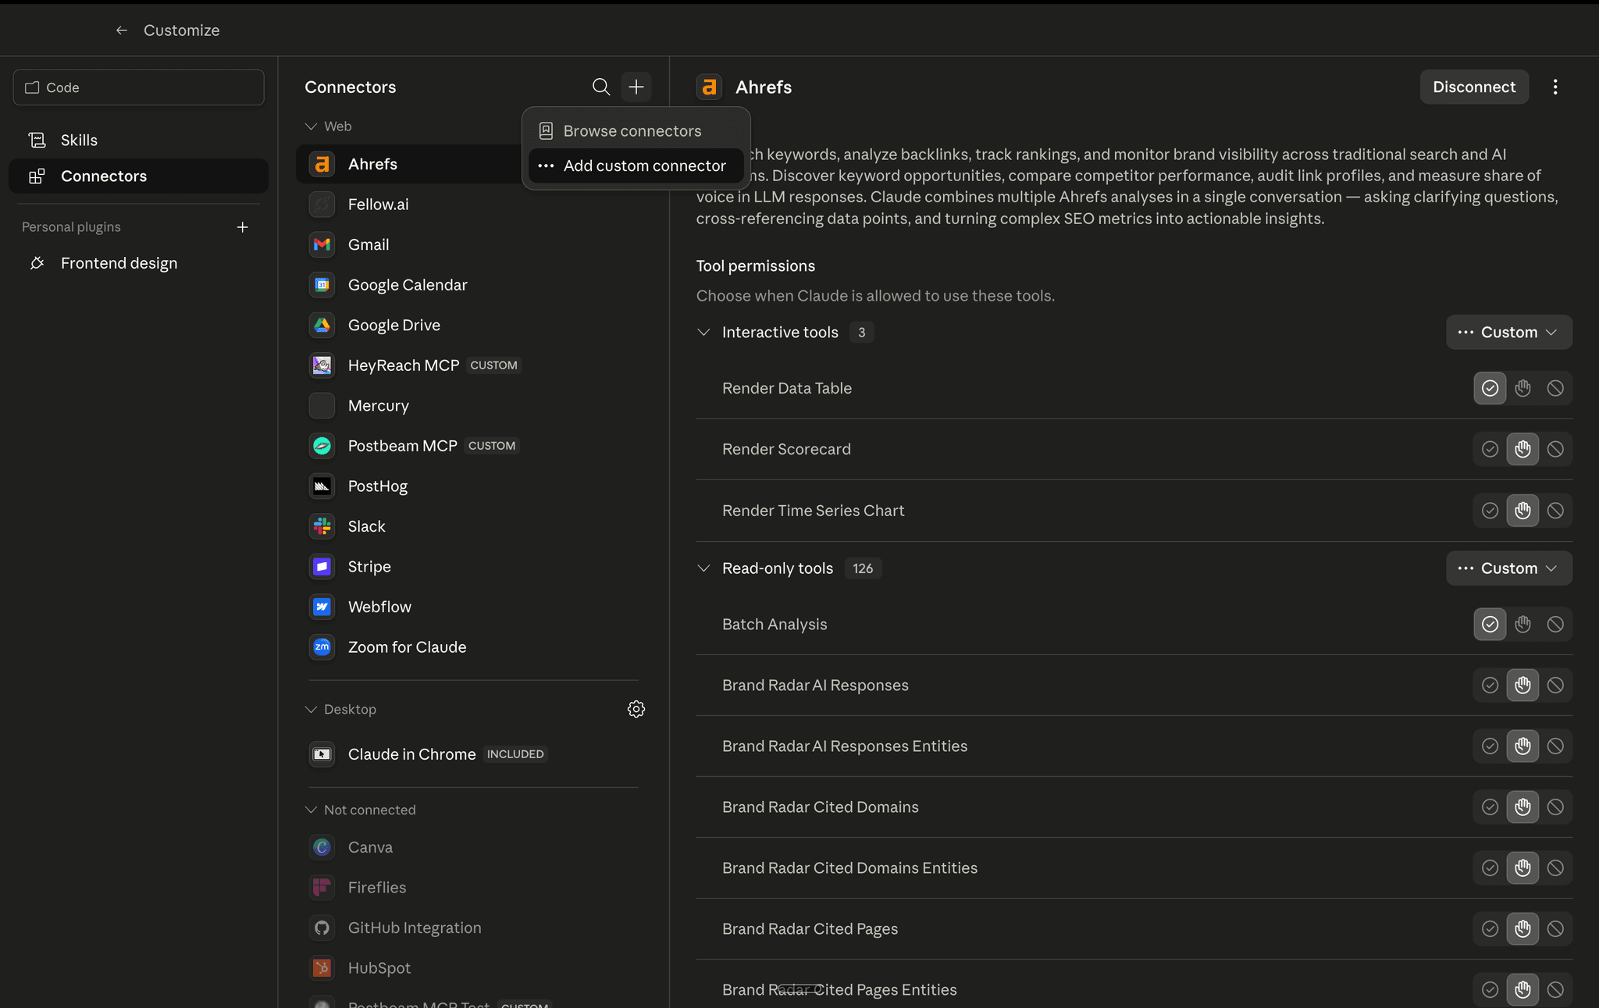The width and height of the screenshot is (1599, 1008).
Task: Collapse the Read-only tools section
Action: point(703,568)
